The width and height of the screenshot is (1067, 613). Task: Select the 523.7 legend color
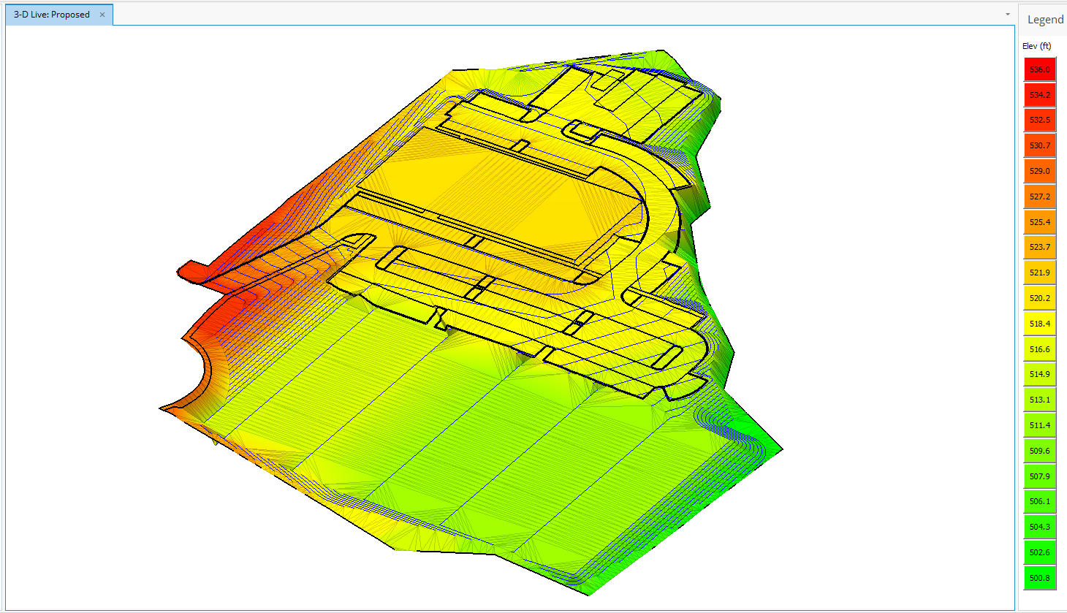(1038, 246)
